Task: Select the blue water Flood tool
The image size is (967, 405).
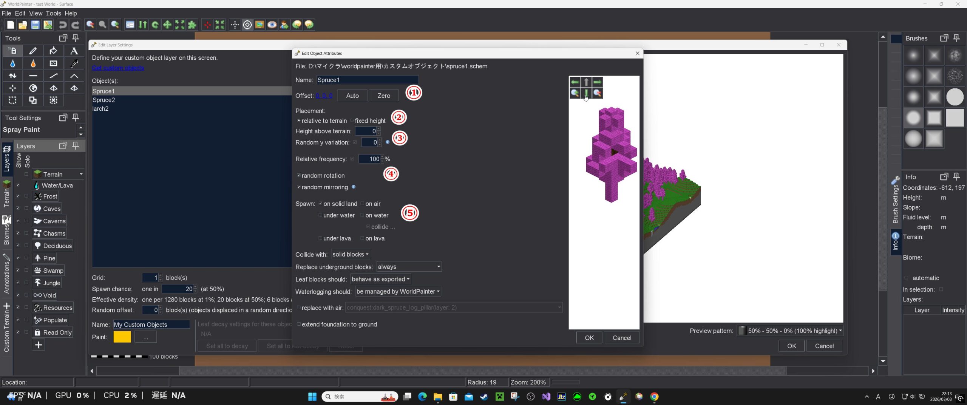Action: click(12, 63)
